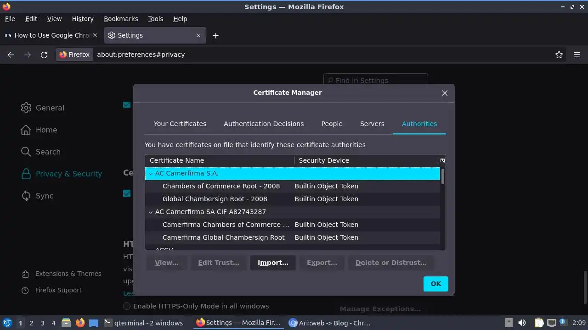Switch to Ari::web Blog Chrome window

tap(329, 323)
